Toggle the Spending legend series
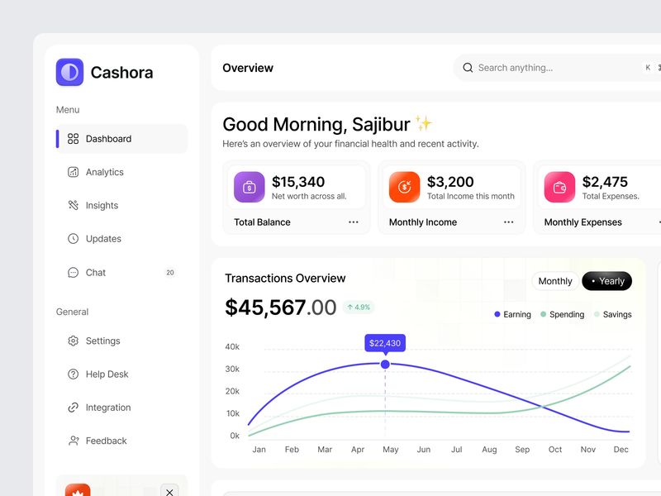Viewport: 661px width, 496px height. point(563,314)
